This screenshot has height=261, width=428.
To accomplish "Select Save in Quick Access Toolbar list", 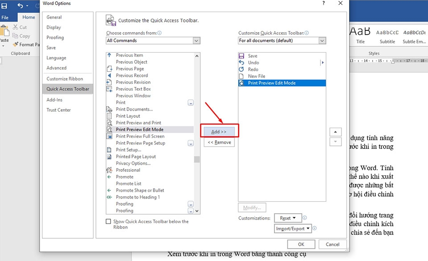I will coord(282,56).
